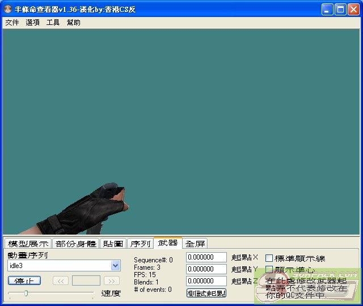Screen dimensions: 363x306
Task: Click the 'FPS: 15' text
Action: [x=145, y=275]
